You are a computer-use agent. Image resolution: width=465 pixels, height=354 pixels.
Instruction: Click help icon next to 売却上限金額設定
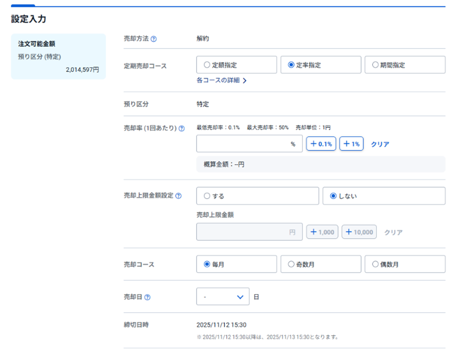coord(178,196)
